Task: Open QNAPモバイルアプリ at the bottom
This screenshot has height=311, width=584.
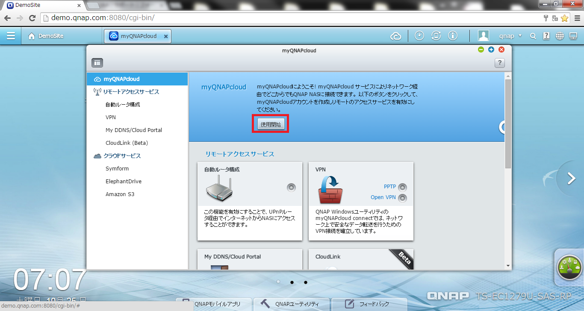Action: pos(214,304)
